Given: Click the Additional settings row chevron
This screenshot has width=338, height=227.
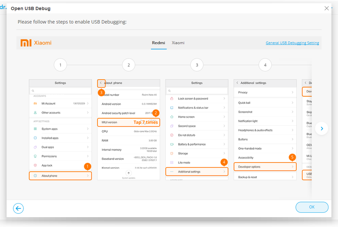Looking at the screenshot, I should (224, 172).
